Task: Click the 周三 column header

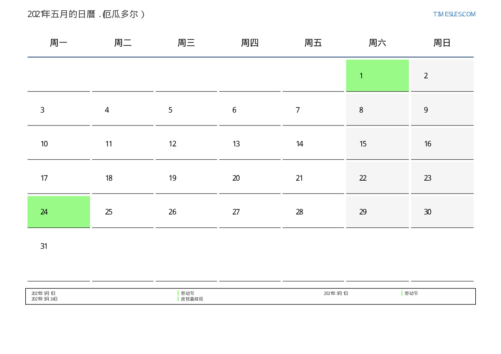Action: [186, 43]
